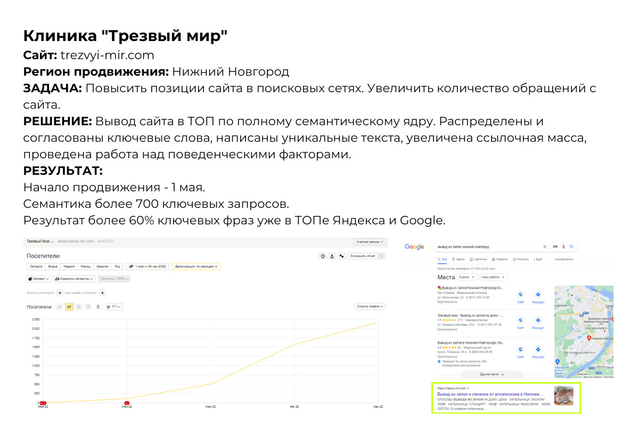Open Сравнить сегменты dropdown
This screenshot has height=437, width=639.
point(74,279)
